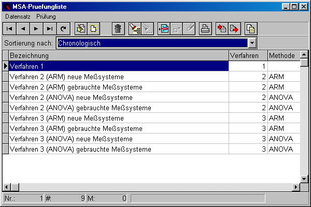Image resolution: width=311 pixels, height=207 pixels.
Task: Delete record with the trash can icon
Action: tap(118, 29)
